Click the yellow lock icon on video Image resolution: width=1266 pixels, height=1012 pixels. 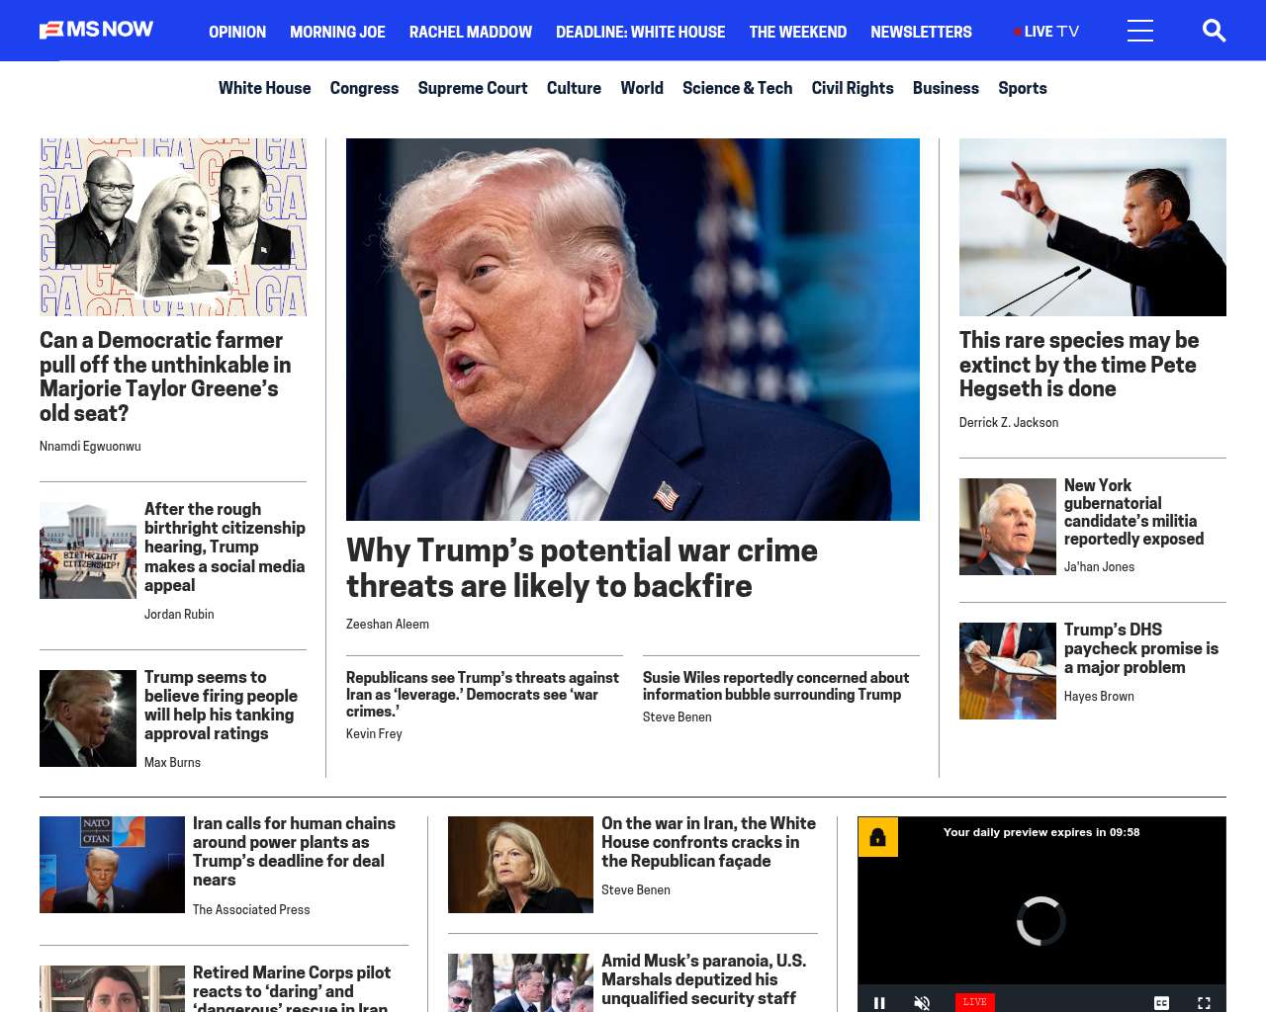pos(877,837)
